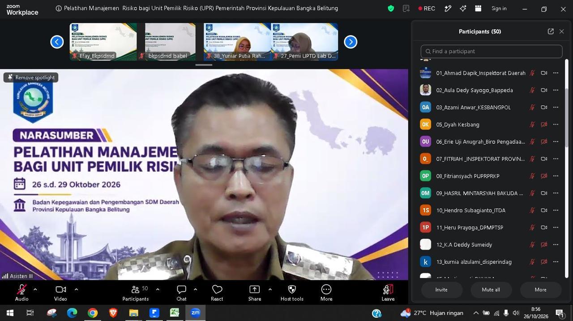The width and height of the screenshot is (573, 321).
Task: Open File Explorer from the taskbar
Action: click(x=133, y=313)
